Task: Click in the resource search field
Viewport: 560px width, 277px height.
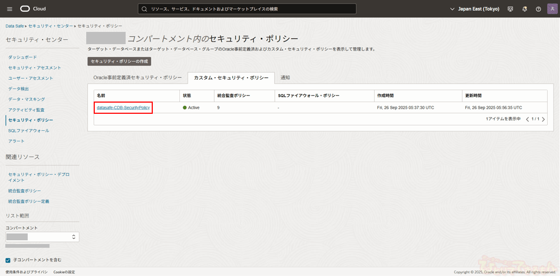Action: click(250, 9)
